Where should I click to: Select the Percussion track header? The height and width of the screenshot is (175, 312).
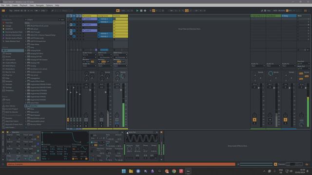tap(89, 16)
